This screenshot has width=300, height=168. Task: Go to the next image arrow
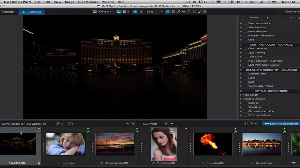pyautogui.click(x=166, y=124)
